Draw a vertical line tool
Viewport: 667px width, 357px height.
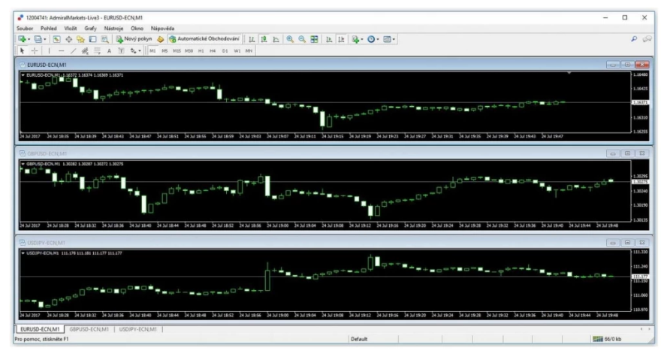click(49, 50)
